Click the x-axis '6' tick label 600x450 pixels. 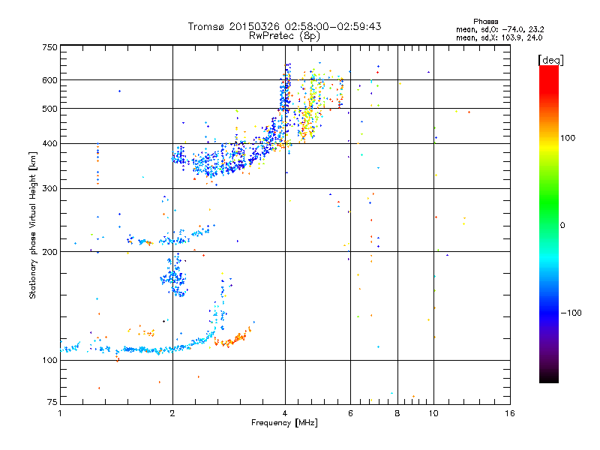click(x=350, y=413)
